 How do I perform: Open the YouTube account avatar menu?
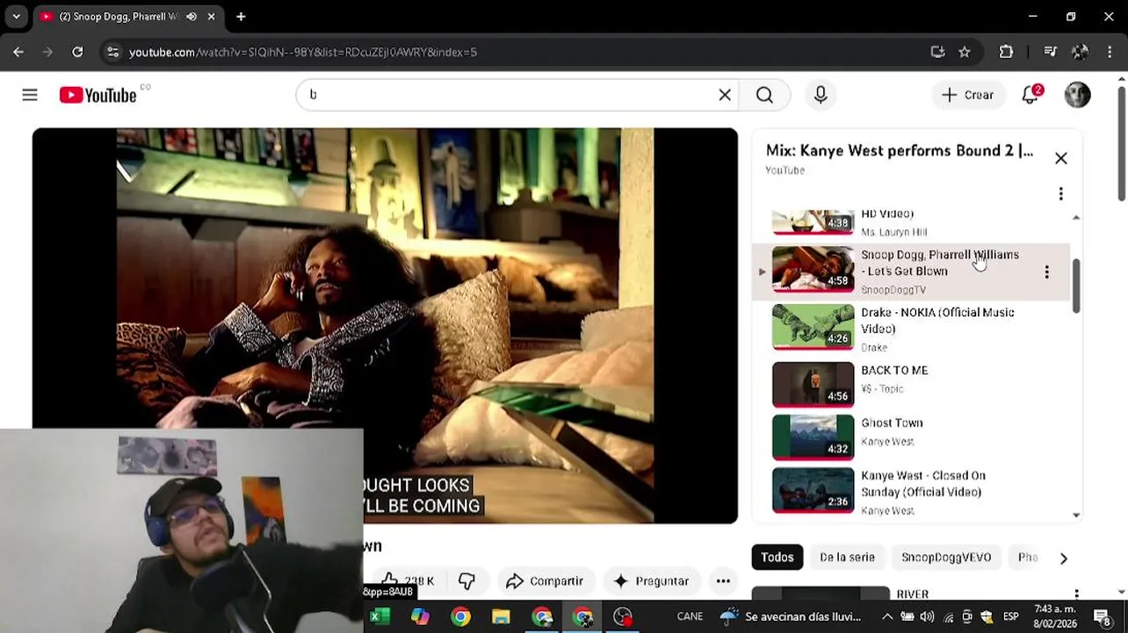[1078, 95]
